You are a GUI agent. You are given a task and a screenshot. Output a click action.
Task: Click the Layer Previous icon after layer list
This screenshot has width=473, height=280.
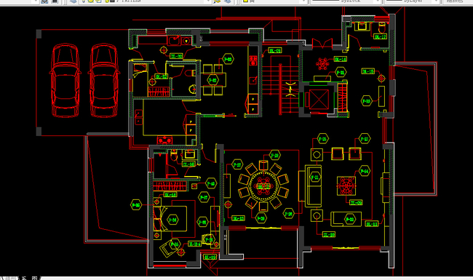pos(228,1)
